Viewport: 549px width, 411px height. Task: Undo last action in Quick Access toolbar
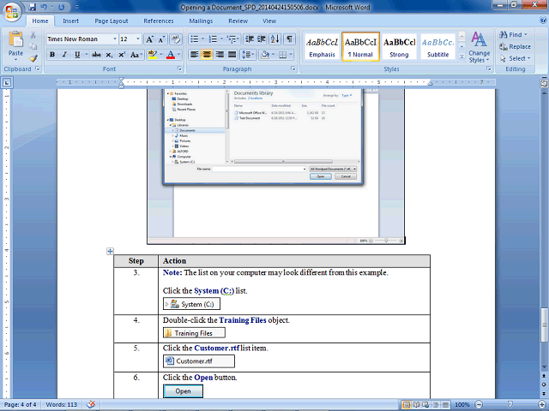[x=44, y=7]
